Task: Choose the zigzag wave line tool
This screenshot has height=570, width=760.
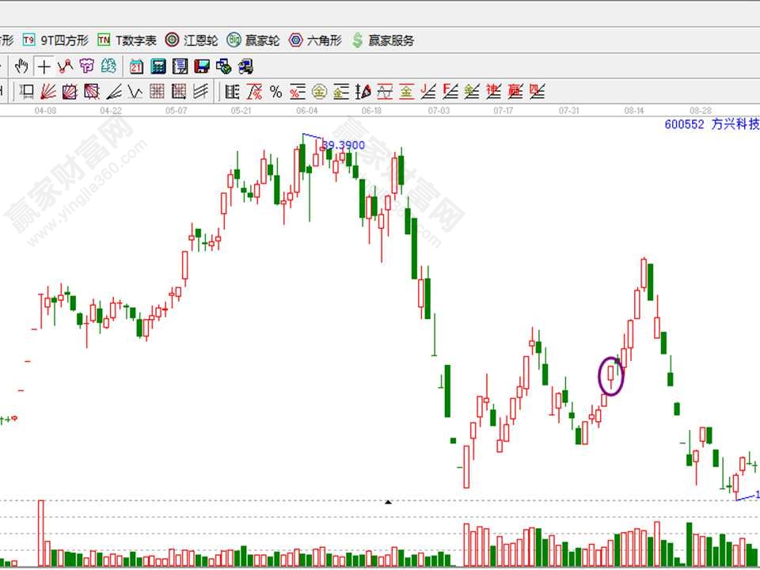Action: [135, 92]
